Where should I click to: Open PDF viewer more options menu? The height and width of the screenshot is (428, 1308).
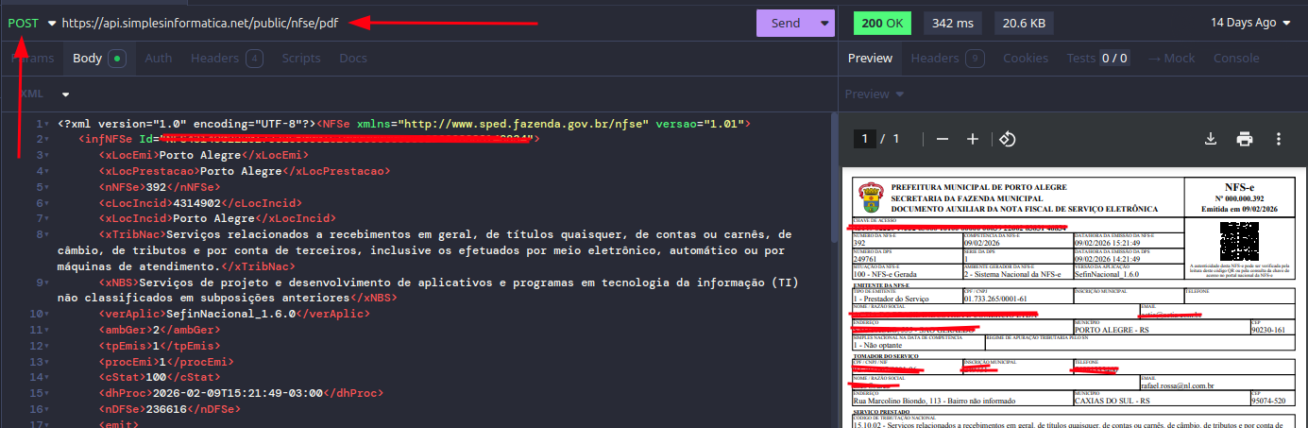pos(1279,140)
